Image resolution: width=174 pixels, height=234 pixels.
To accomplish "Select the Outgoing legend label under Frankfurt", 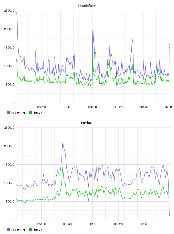I will (x=18, y=113).
